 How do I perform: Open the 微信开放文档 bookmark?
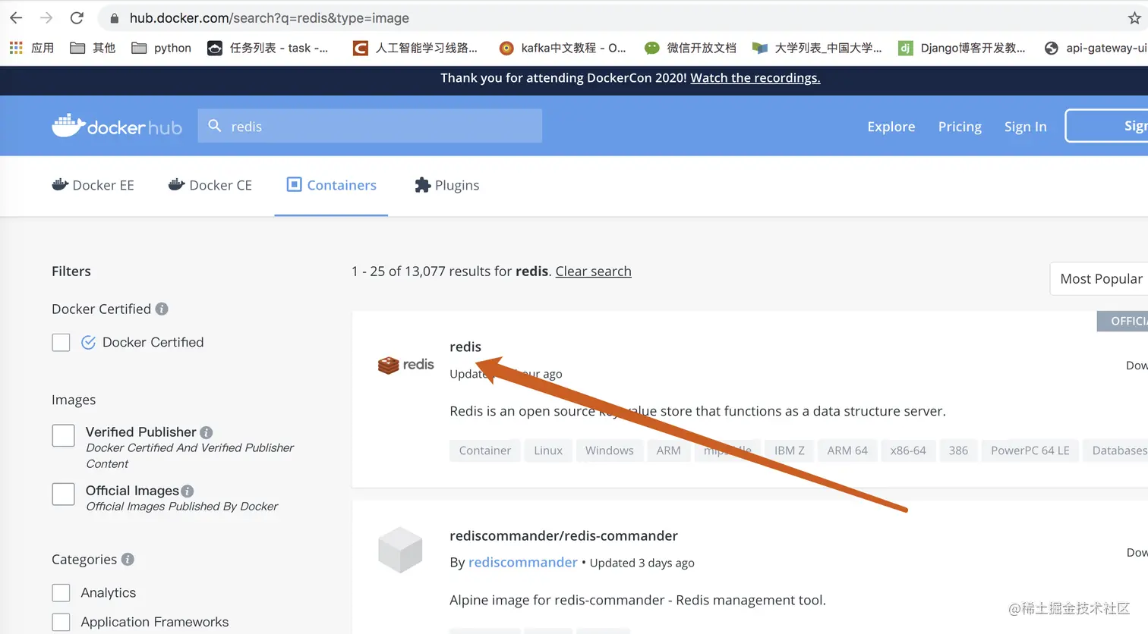pyautogui.click(x=690, y=48)
